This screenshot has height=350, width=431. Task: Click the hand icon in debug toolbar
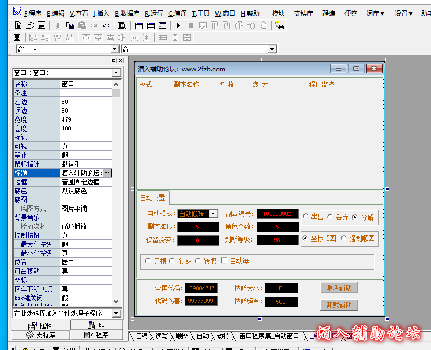tap(263, 25)
